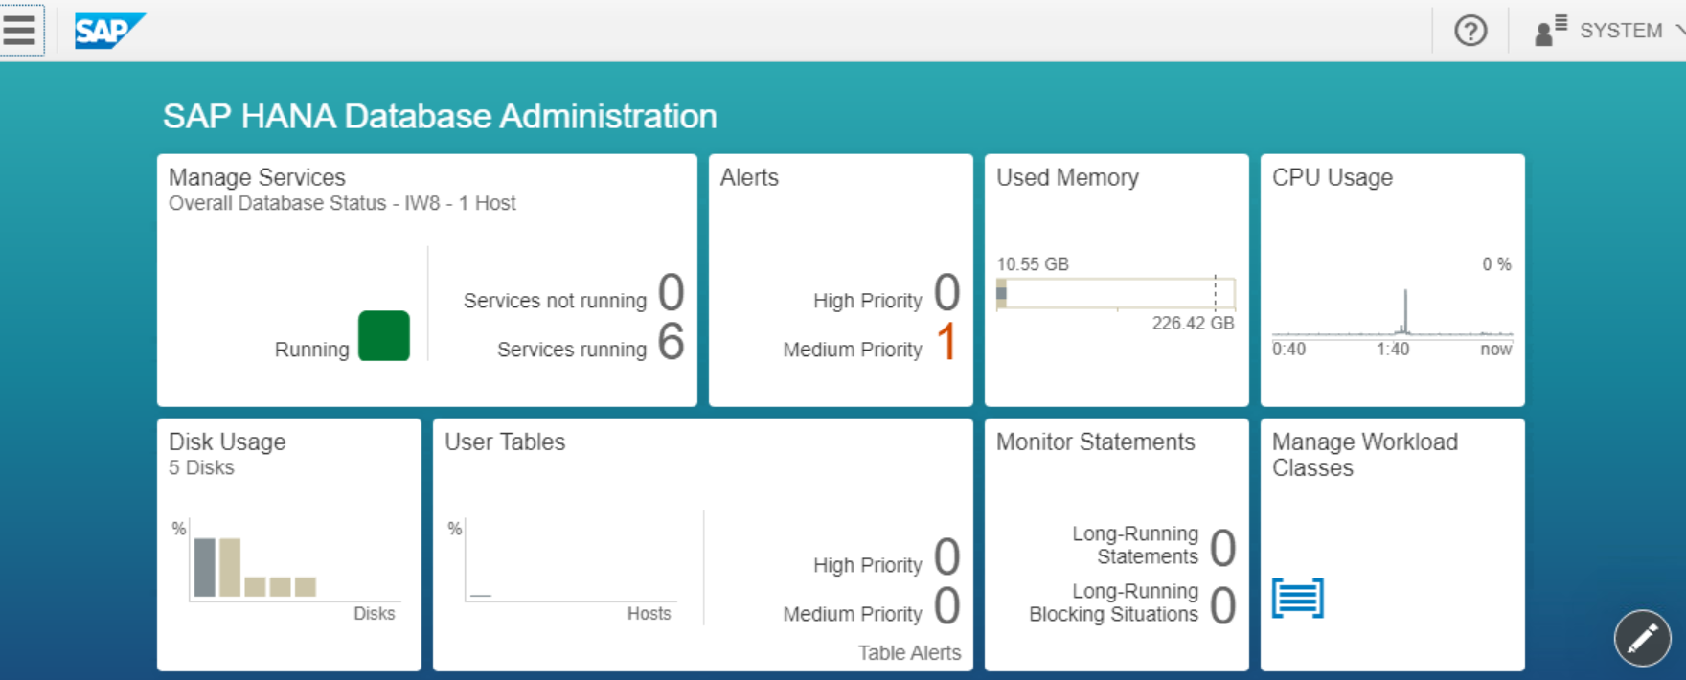Click the 'Hosts' axis label
Screen dimensions: 1686x680
click(x=649, y=614)
